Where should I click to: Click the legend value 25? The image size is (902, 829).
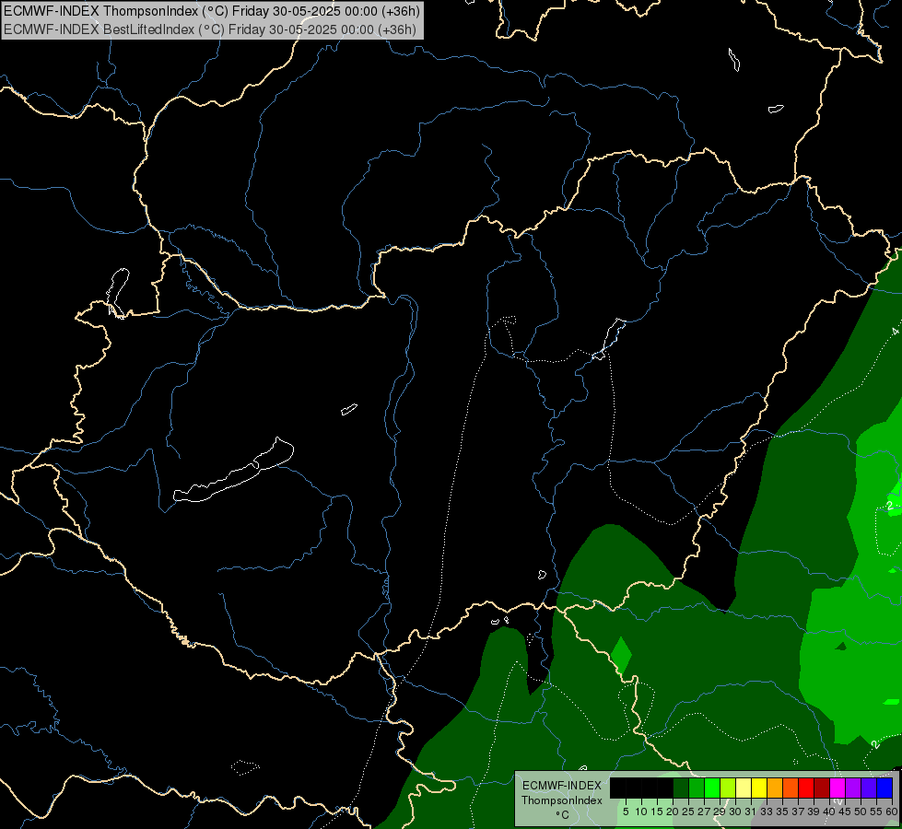click(688, 811)
